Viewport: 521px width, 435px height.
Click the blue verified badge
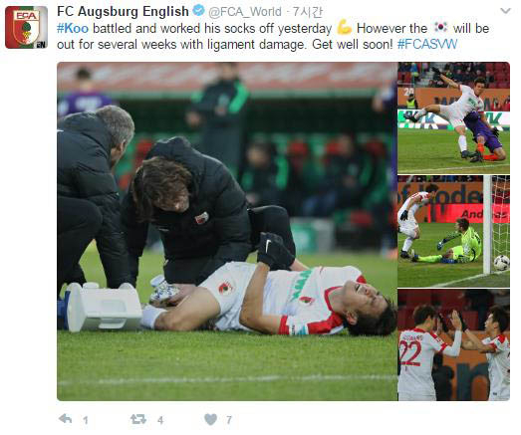point(198,11)
